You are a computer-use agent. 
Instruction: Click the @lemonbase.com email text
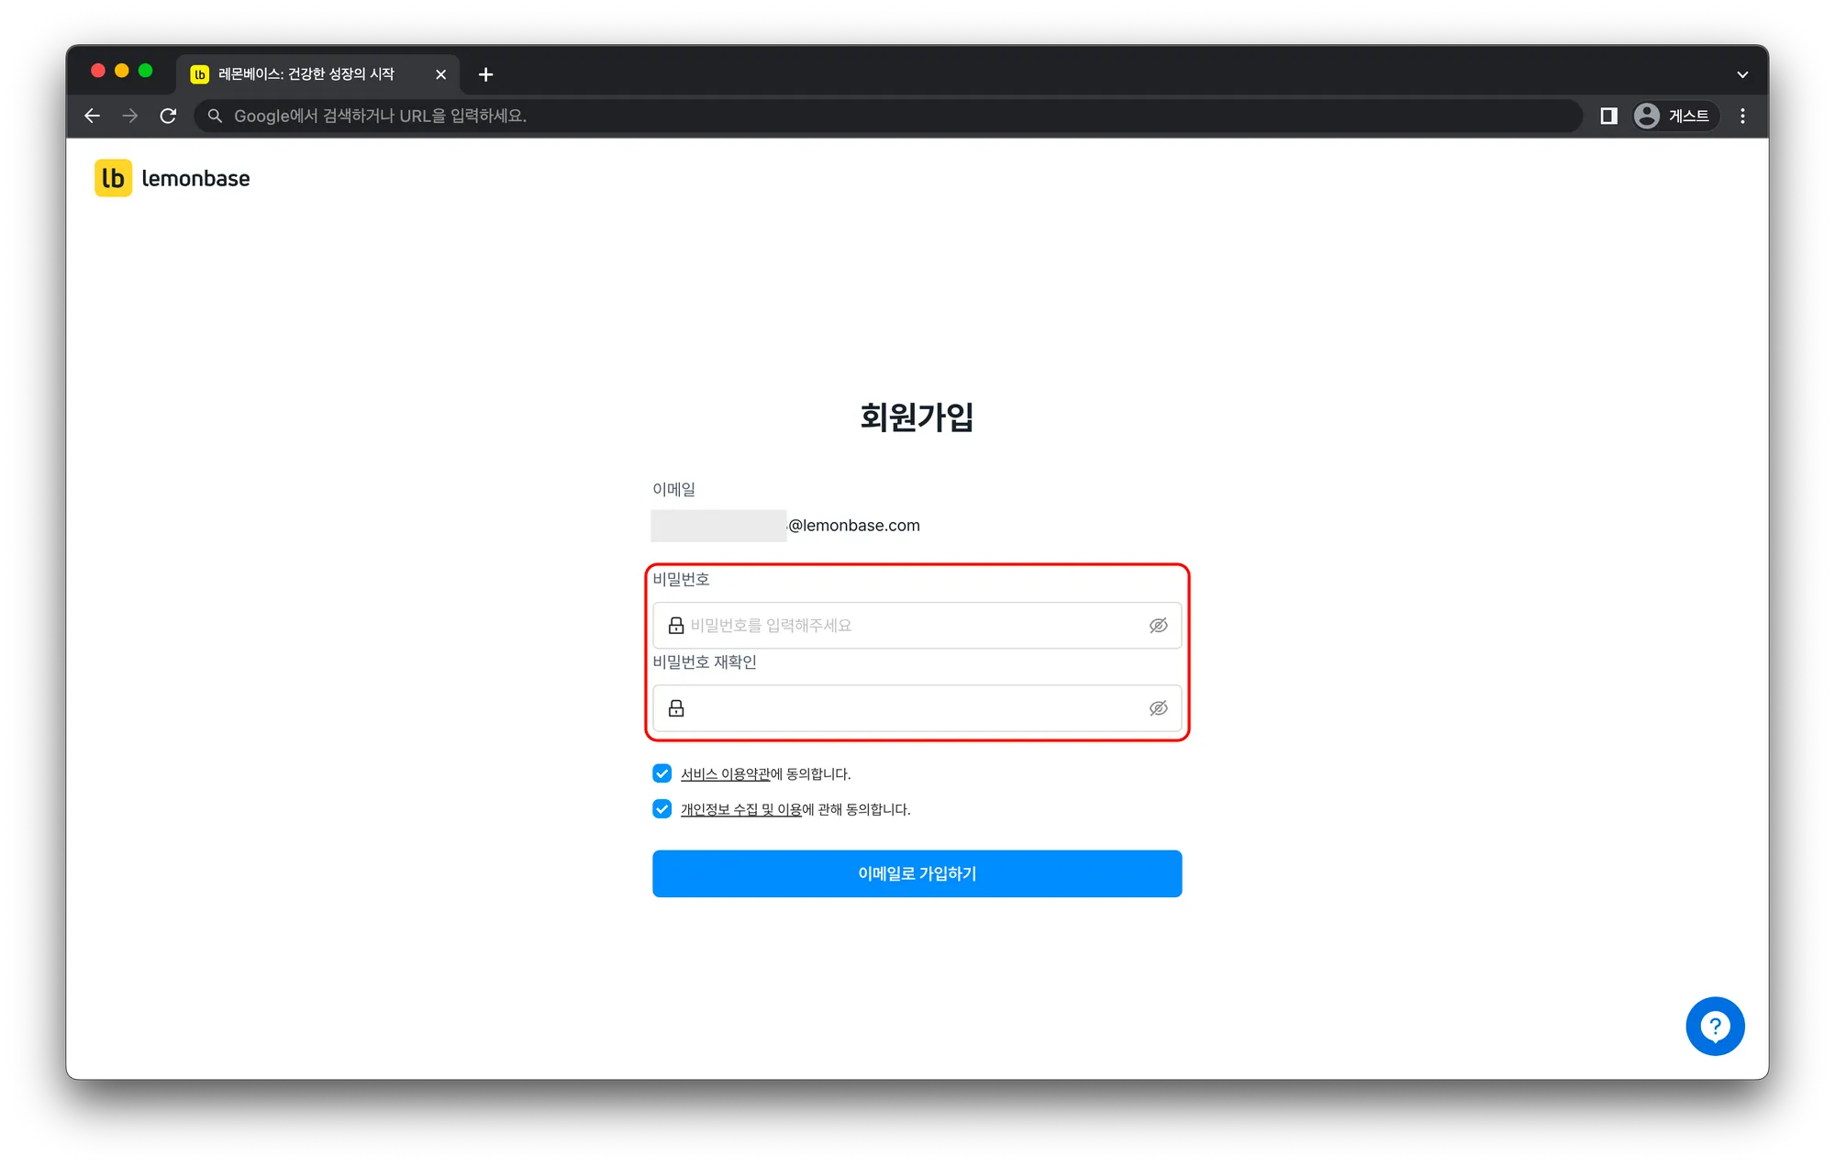pos(853,525)
